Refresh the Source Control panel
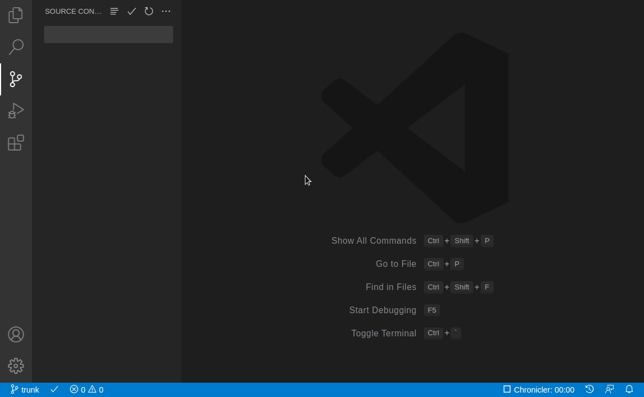This screenshot has width=644, height=397. [149, 12]
